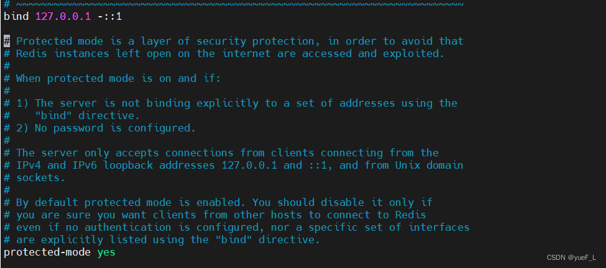
Task: Place cursor on the "protected-mode" directive
Action: 47,252
